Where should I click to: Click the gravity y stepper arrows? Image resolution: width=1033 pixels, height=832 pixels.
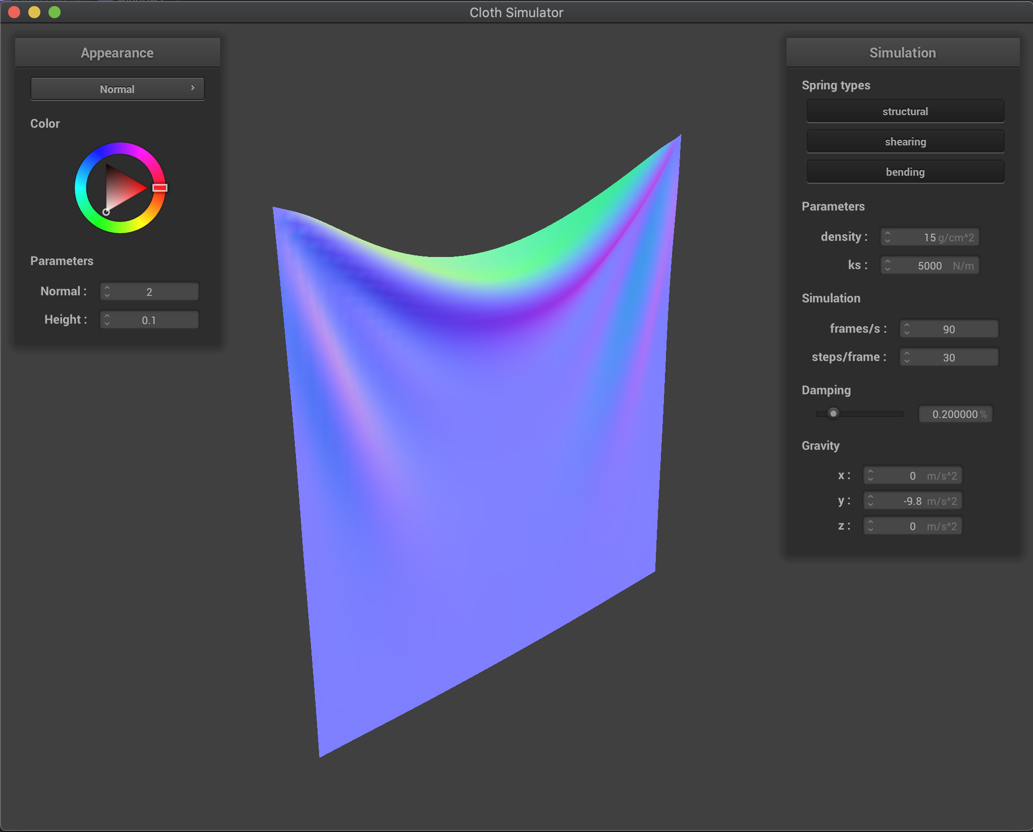point(870,500)
